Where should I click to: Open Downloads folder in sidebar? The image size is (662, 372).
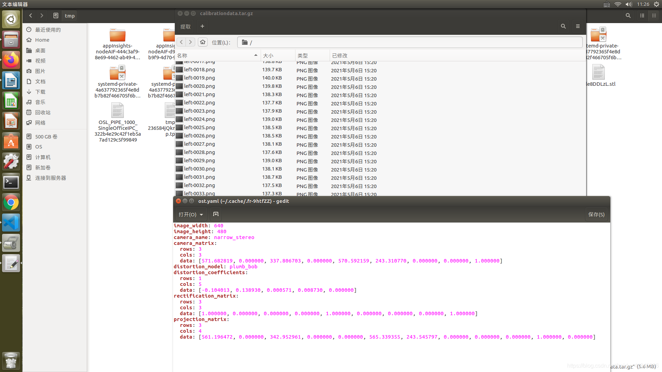[40, 92]
